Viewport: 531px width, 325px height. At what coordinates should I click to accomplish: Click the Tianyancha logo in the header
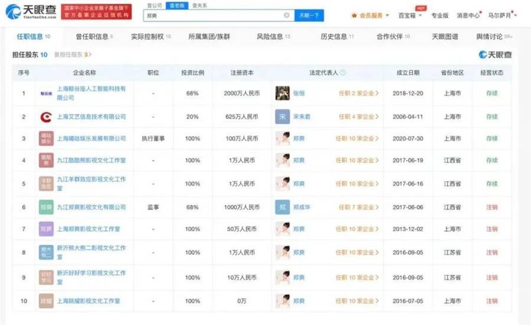pyautogui.click(x=31, y=12)
